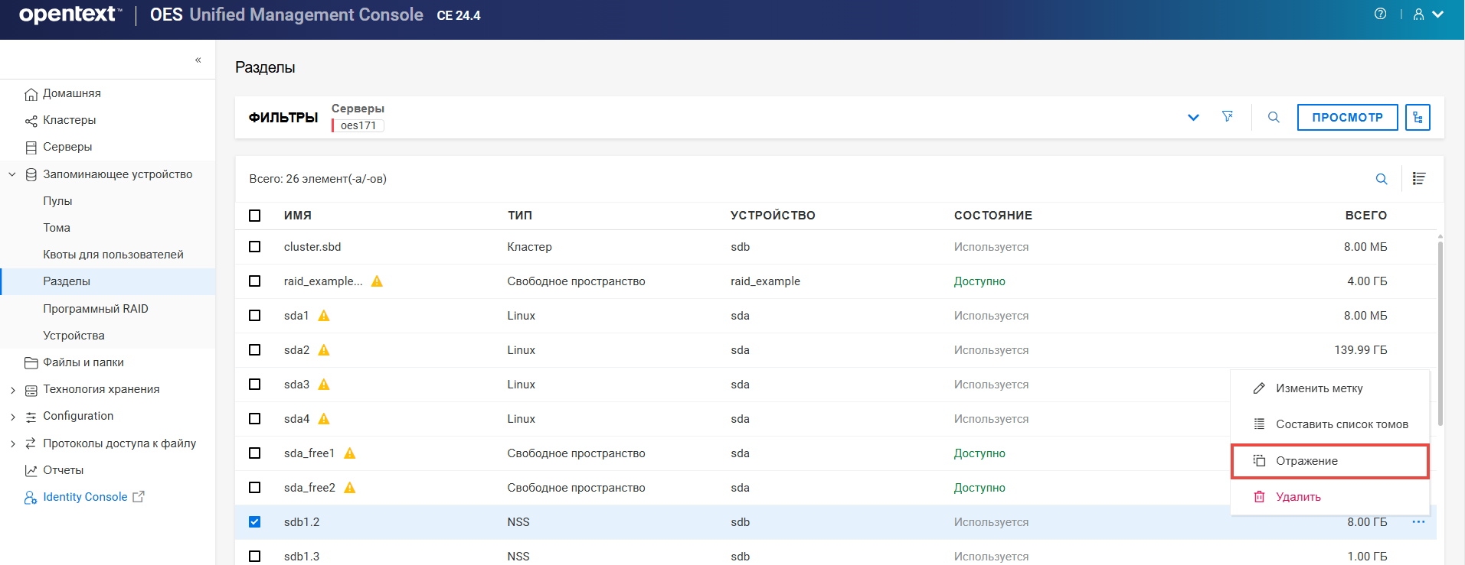Viewport: 1465px width, 565px height.
Task: Select the cluster.sbd row checkbox
Action: (255, 247)
